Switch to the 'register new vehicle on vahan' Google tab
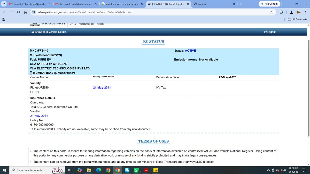The height and width of the screenshot is (174, 310). pyautogui.click(x=120, y=4)
